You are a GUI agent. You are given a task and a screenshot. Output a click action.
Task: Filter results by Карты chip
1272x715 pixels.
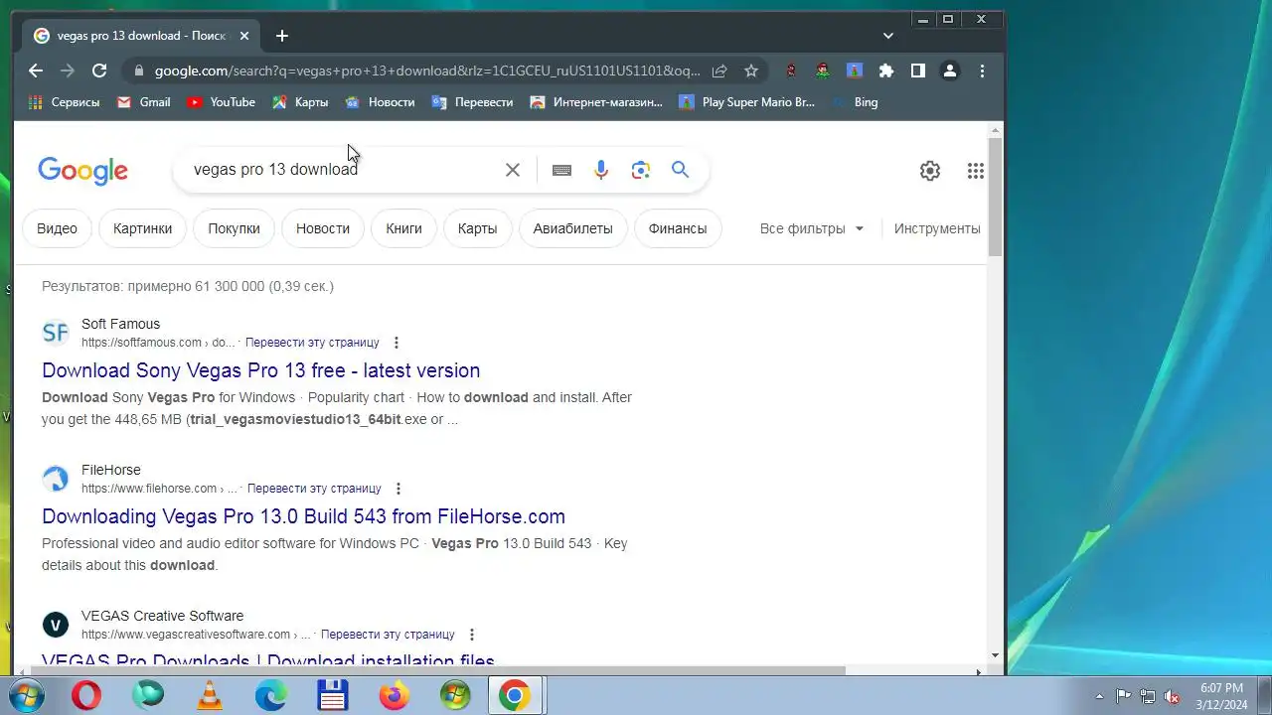coord(477,228)
